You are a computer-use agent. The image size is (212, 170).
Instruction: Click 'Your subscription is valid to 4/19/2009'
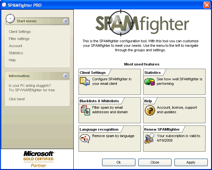click(x=178, y=138)
